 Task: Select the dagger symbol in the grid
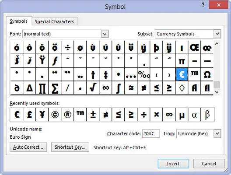[x=93, y=74]
